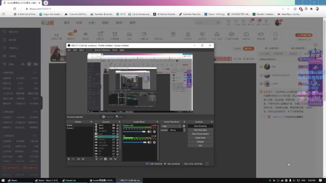
Task: Lock the Text1 source
Action: click(x=117, y=125)
